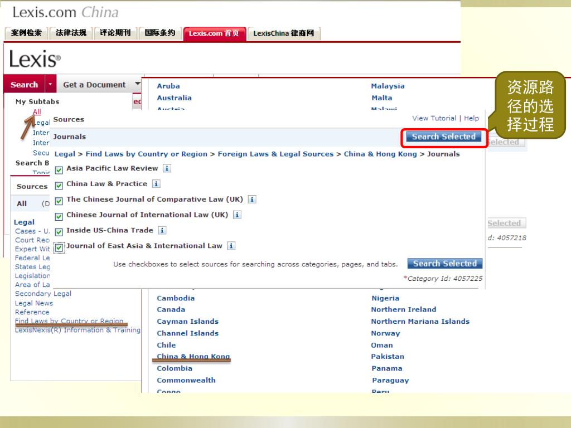Uncheck Asia Pacific Law Review checkbox

tap(59, 170)
